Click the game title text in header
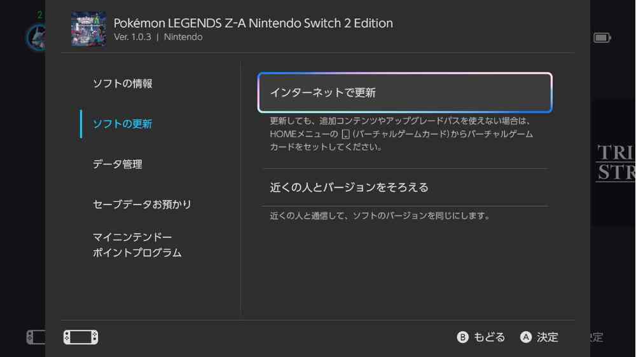This screenshot has height=357, width=636. pos(253,23)
